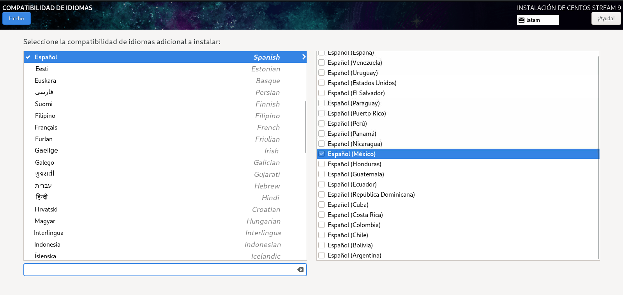Image resolution: width=623 pixels, height=295 pixels.
Task: Click the locale list scrollbar
Action: [x=598, y=156]
